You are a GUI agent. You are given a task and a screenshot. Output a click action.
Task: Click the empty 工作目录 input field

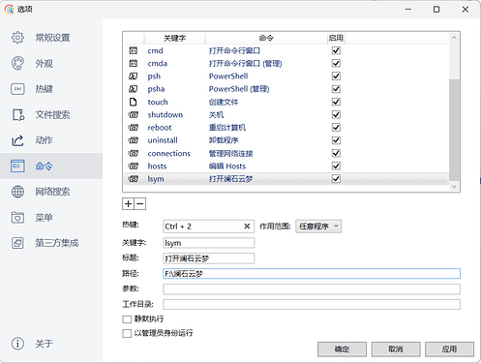tap(312, 304)
